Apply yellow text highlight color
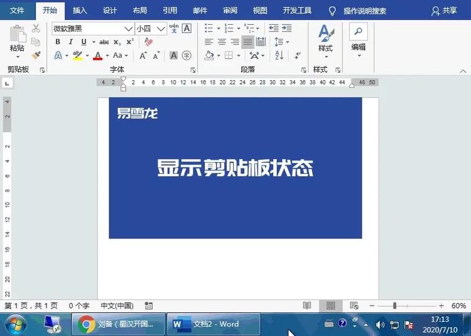The width and height of the screenshot is (471, 336). [78, 56]
